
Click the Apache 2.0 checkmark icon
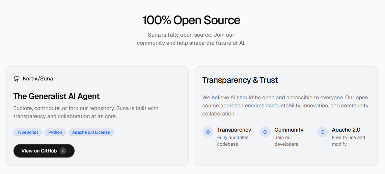323,132
